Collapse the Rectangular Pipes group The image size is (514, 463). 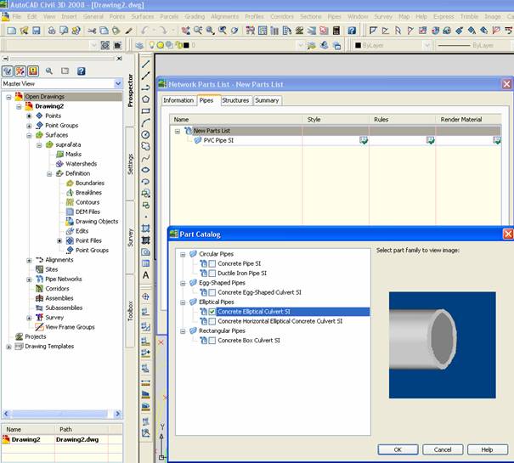pos(183,331)
